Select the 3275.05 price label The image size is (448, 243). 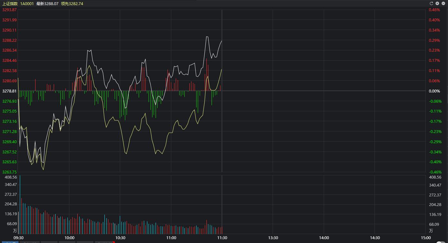(10, 111)
